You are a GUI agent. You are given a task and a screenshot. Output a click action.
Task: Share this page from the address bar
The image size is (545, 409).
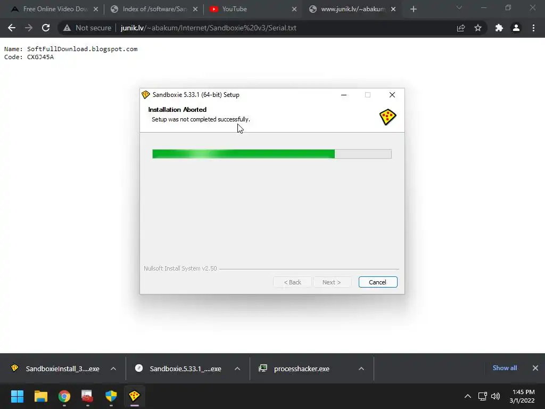coord(461,28)
